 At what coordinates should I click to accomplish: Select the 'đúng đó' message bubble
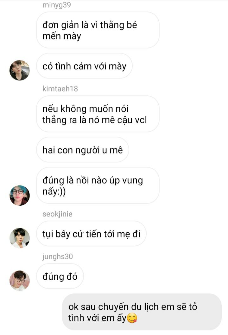coord(60,277)
